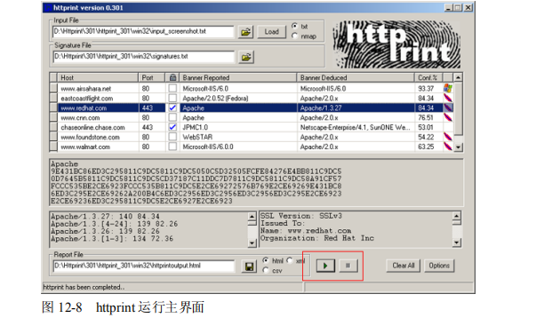Toggle SSL checkbox for chaseonline.chase.com

[x=172, y=127]
